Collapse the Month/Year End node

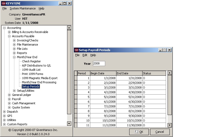(x=14, y=57)
